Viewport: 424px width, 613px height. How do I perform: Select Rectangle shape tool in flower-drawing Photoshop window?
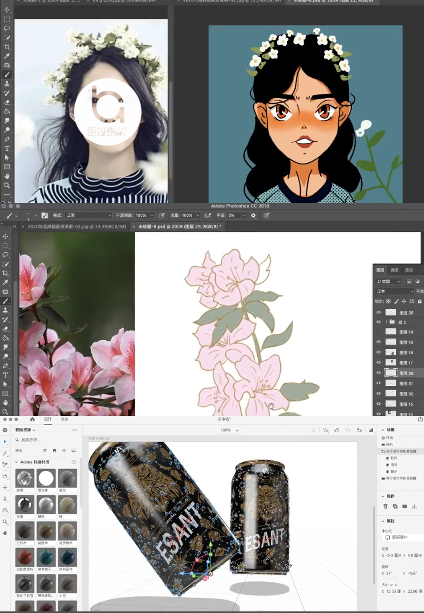click(x=5, y=393)
